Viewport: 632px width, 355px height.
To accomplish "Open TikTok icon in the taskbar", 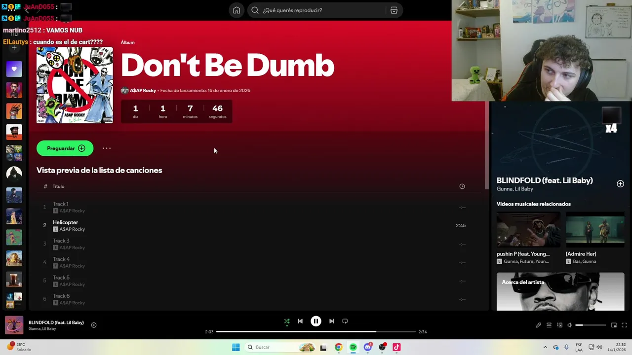I will (x=396, y=347).
